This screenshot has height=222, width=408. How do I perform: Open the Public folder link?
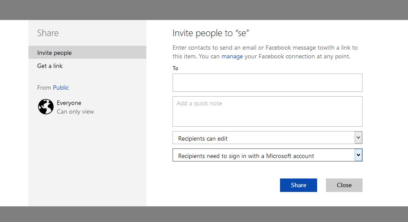pyautogui.click(x=61, y=87)
